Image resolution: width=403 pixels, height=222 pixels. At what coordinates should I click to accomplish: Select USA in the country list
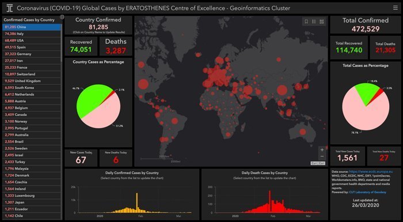(x=32, y=40)
